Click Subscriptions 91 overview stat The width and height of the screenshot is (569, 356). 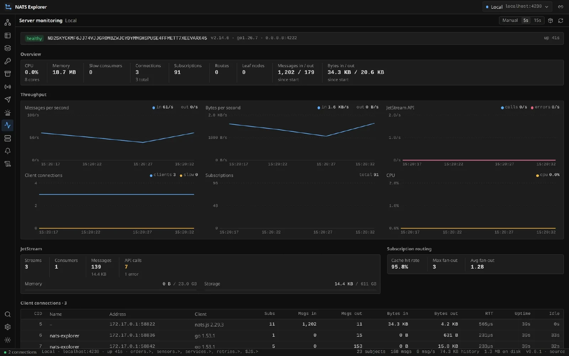188,69
